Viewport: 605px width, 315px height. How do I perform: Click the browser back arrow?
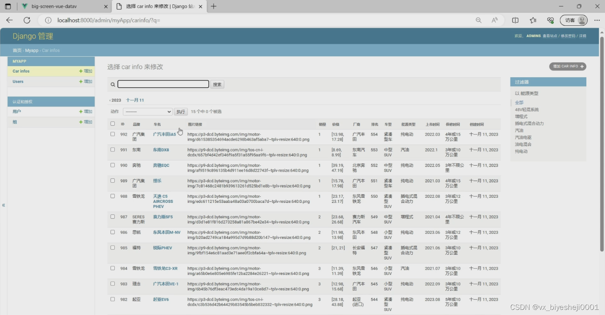pyautogui.click(x=10, y=20)
